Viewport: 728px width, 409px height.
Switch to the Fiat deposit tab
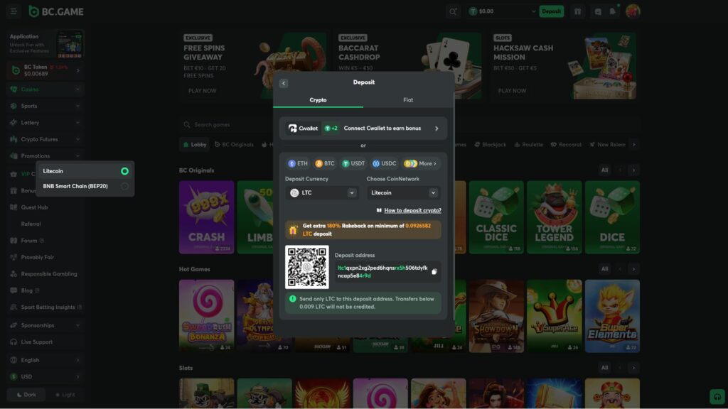point(408,99)
